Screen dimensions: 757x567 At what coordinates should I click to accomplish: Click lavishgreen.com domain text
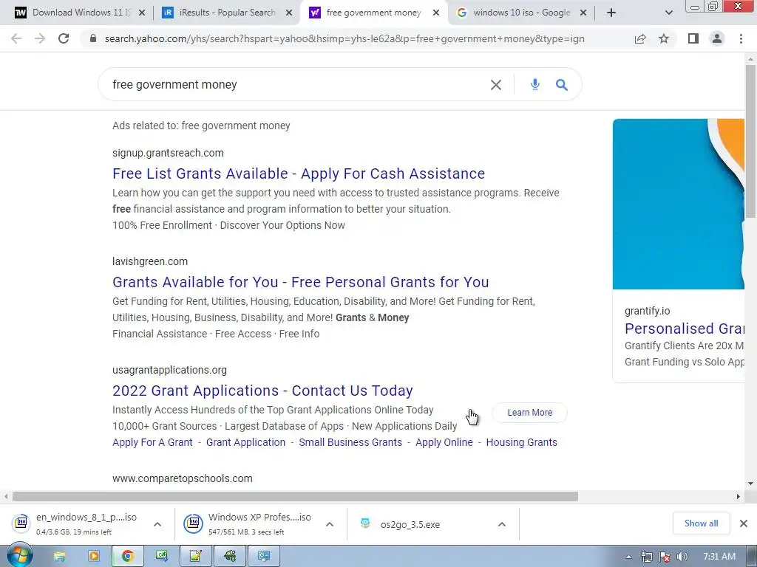coord(149,261)
